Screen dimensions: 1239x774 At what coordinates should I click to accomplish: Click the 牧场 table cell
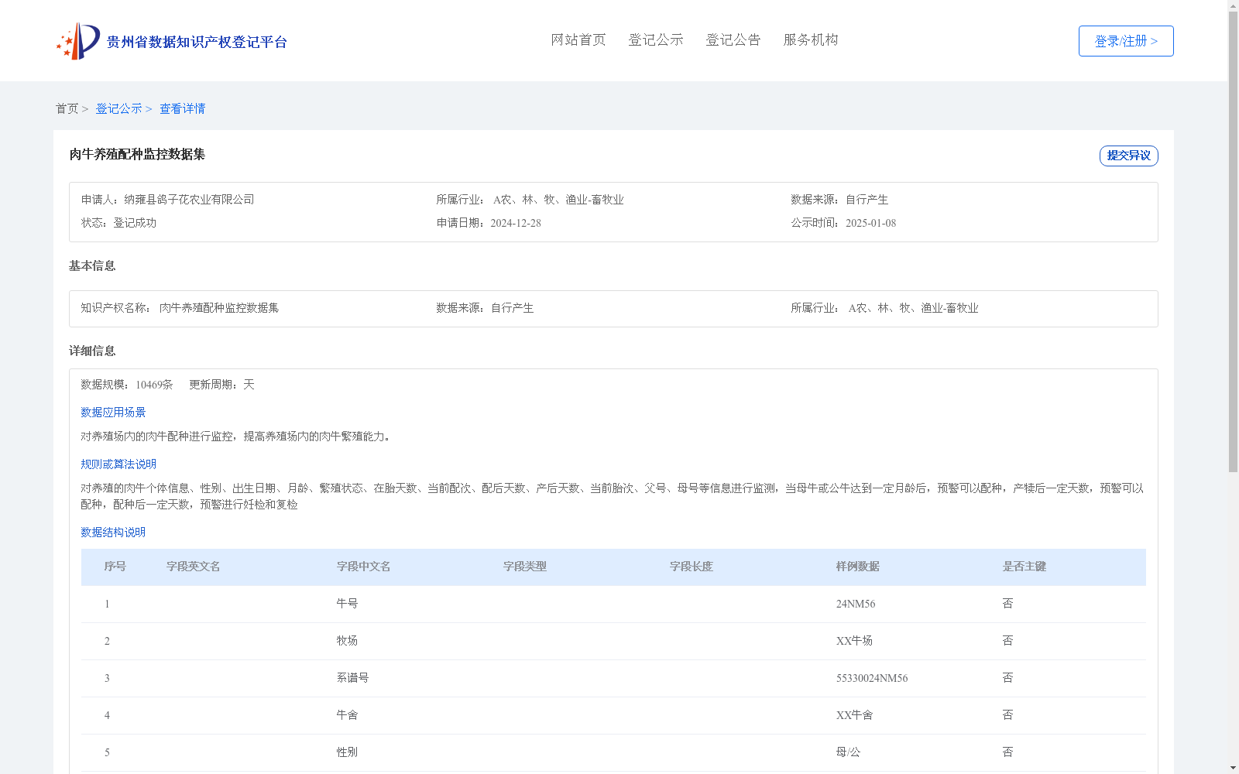click(347, 641)
